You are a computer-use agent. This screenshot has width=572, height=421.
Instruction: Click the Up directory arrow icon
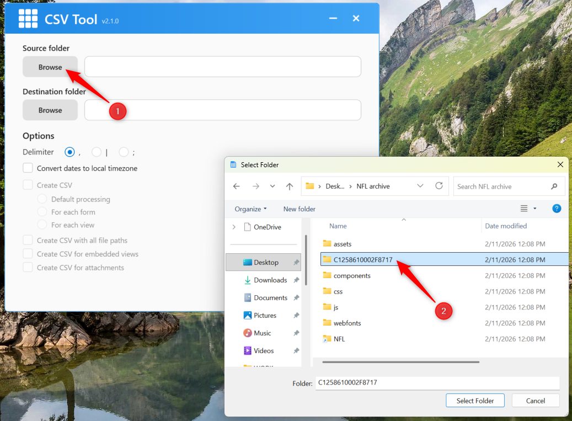click(290, 186)
